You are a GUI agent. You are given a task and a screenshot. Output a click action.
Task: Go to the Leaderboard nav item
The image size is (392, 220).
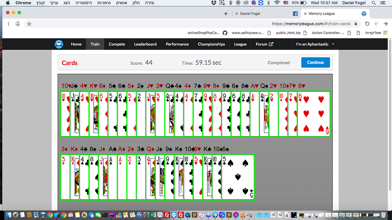tap(145, 44)
